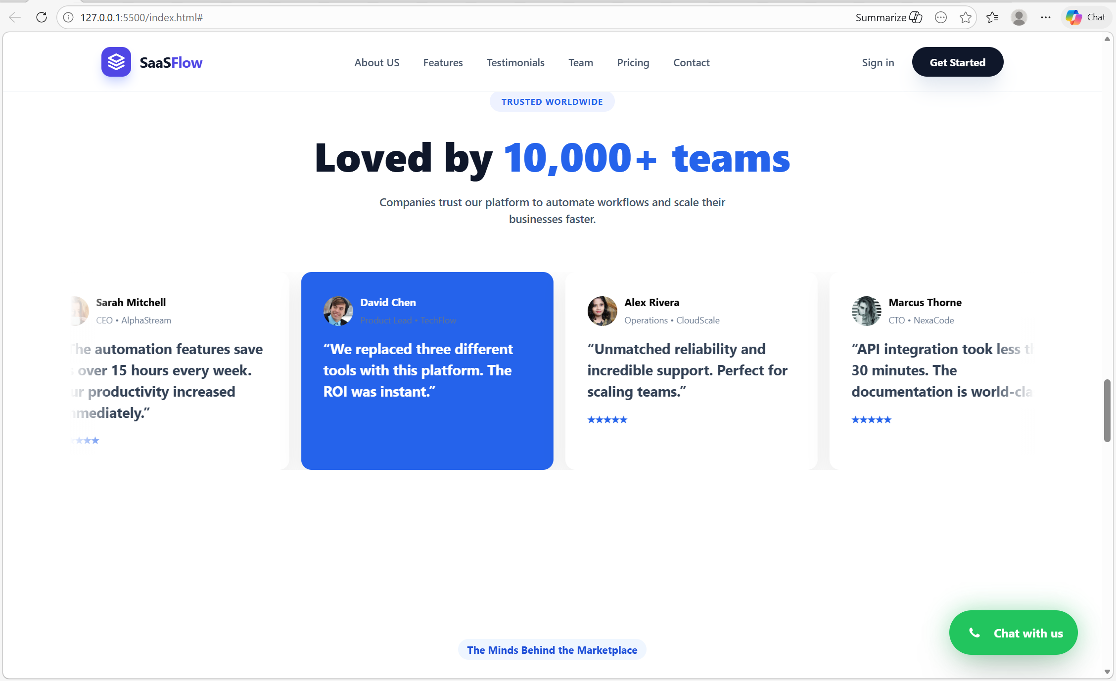Open browser settings and more menu
The height and width of the screenshot is (681, 1116).
1045,17
